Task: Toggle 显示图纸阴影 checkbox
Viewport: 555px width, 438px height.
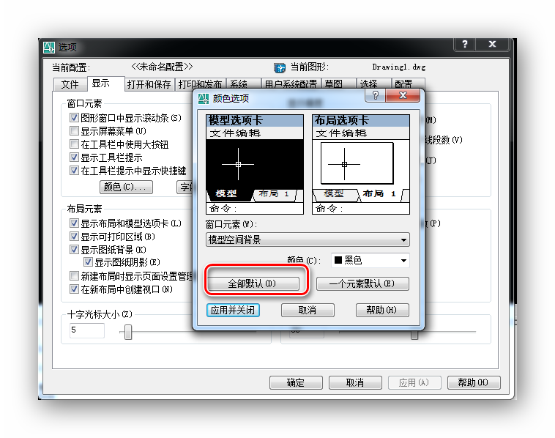Action: click(x=88, y=261)
